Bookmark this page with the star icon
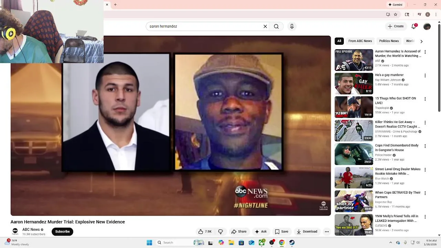 [x=396, y=14]
